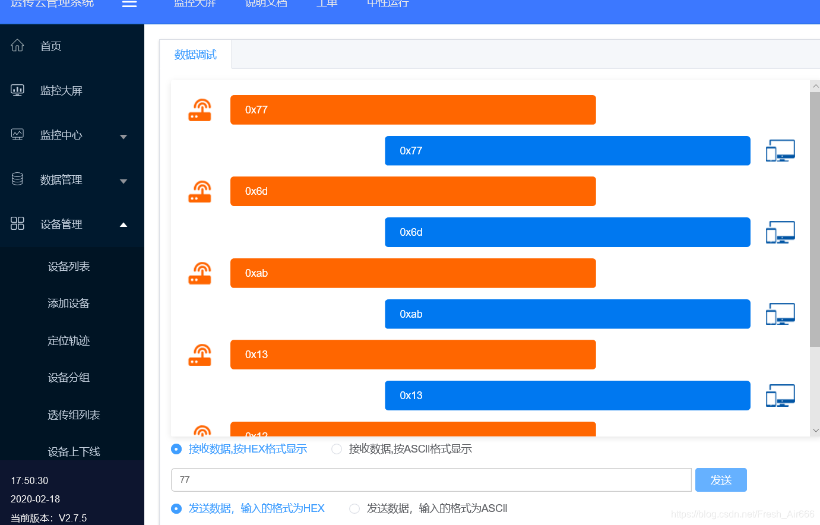
Task: Click the computer icon beside blue 0x6d
Action: pos(780,232)
